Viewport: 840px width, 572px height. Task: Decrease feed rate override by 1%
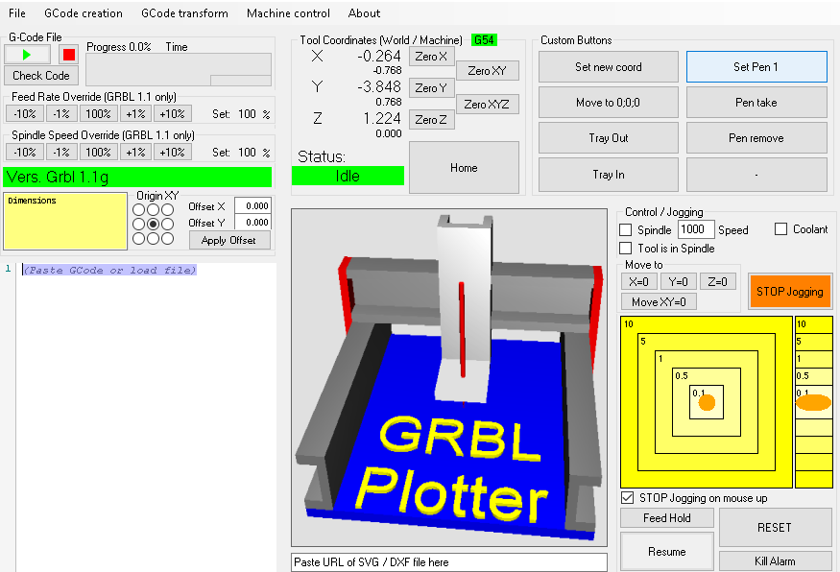61,113
